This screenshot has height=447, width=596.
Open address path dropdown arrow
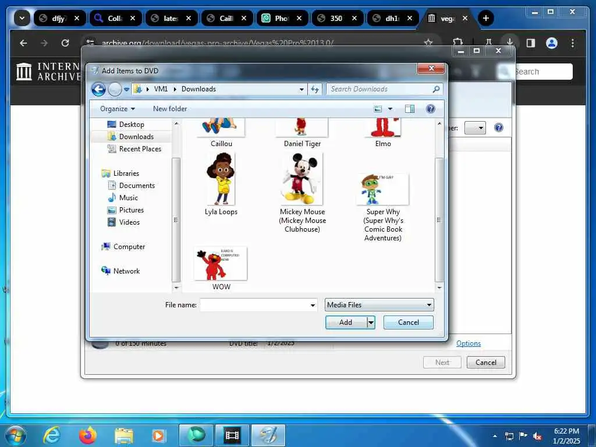click(x=301, y=89)
